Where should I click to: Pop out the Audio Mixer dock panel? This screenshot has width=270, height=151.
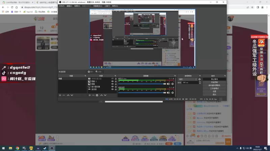point(175,76)
